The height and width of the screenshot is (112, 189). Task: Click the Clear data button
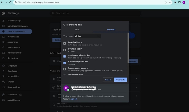(x=120, y=80)
